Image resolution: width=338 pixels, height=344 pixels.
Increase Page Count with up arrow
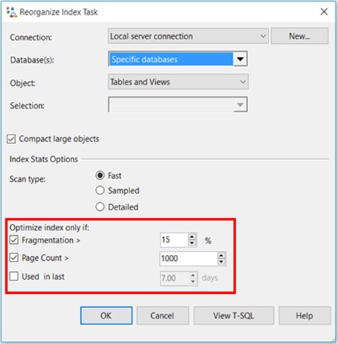pyautogui.click(x=221, y=255)
